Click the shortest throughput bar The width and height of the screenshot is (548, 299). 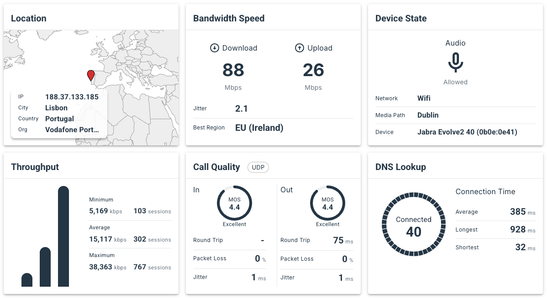(x=27, y=280)
